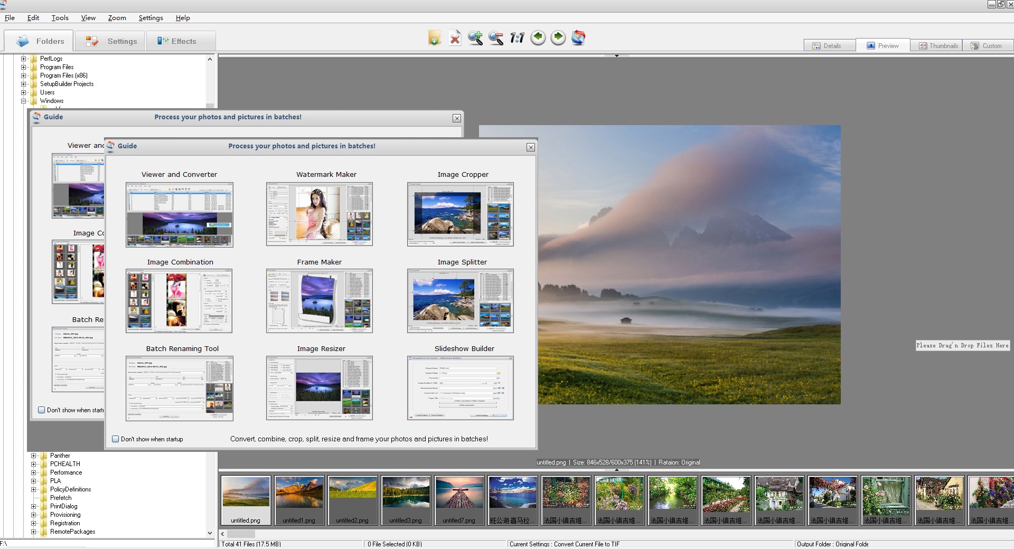1014x549 pixels.
Task: Switch to Thumbnails view
Action: pos(938,46)
